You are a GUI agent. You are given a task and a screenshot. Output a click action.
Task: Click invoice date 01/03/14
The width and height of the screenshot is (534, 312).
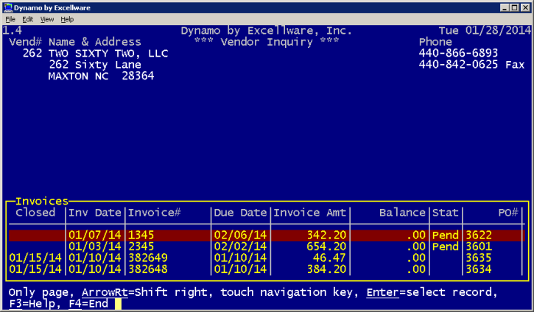pyautogui.click(x=95, y=247)
